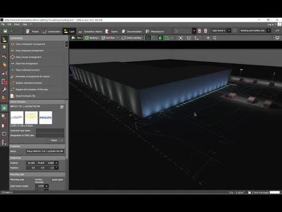
Task: Open the Log in dropdown
Action: click(272, 25)
